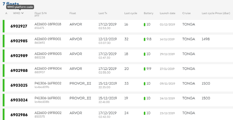Sort by Battery column header
The image size is (233, 120).
click(x=148, y=13)
